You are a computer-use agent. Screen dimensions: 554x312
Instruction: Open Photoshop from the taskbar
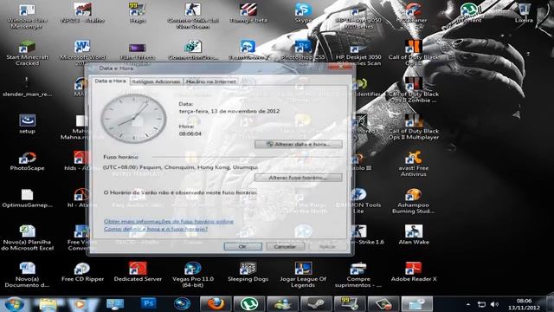click(148, 303)
